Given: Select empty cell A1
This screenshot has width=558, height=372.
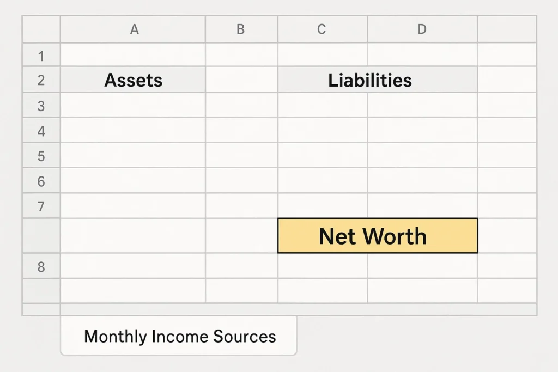Looking at the screenshot, I should point(133,56).
